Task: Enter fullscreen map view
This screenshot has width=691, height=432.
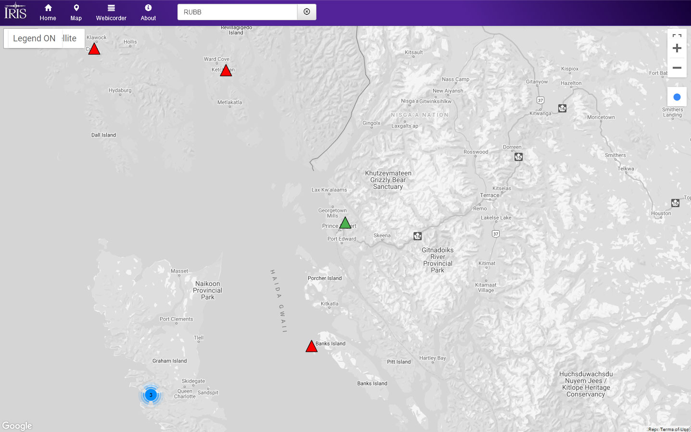Action: (x=677, y=37)
